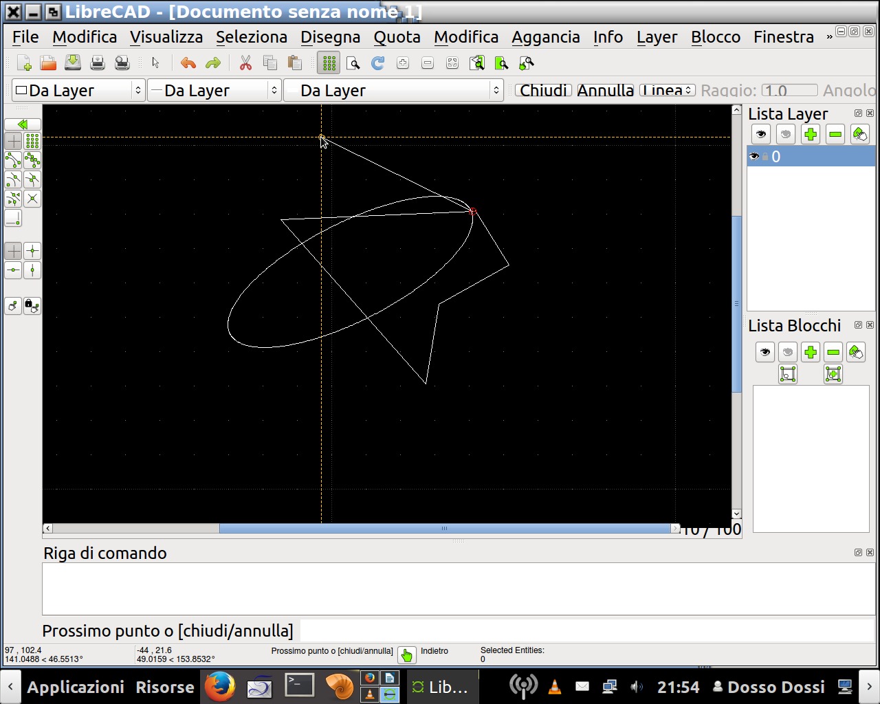Open a file using the folder icon
Viewport: 880px width, 704px height.
48,63
